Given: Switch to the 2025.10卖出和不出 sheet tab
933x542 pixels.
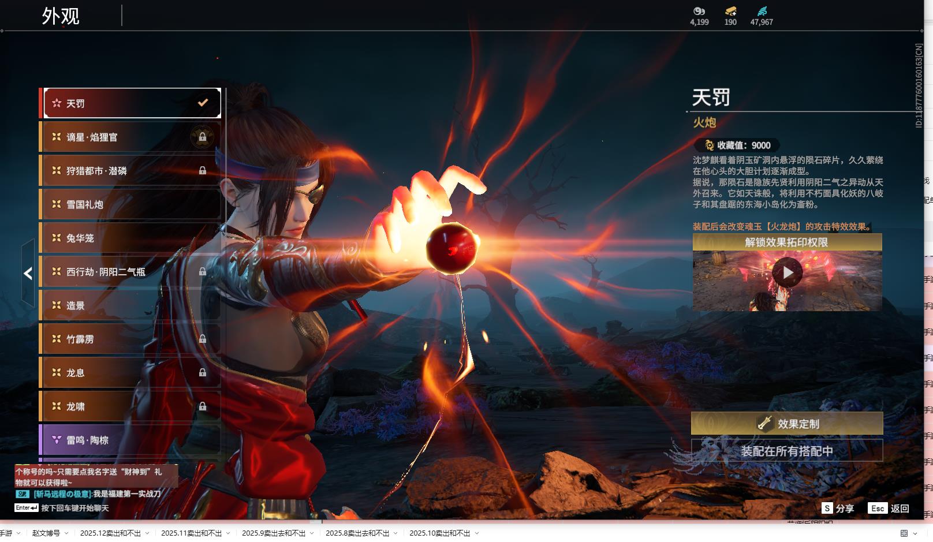Looking at the screenshot, I should pyautogui.click(x=440, y=533).
